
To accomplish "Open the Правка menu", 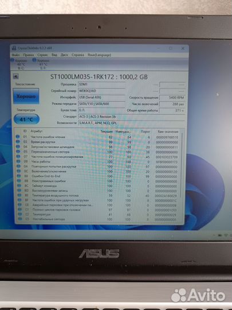I will 28,55.
